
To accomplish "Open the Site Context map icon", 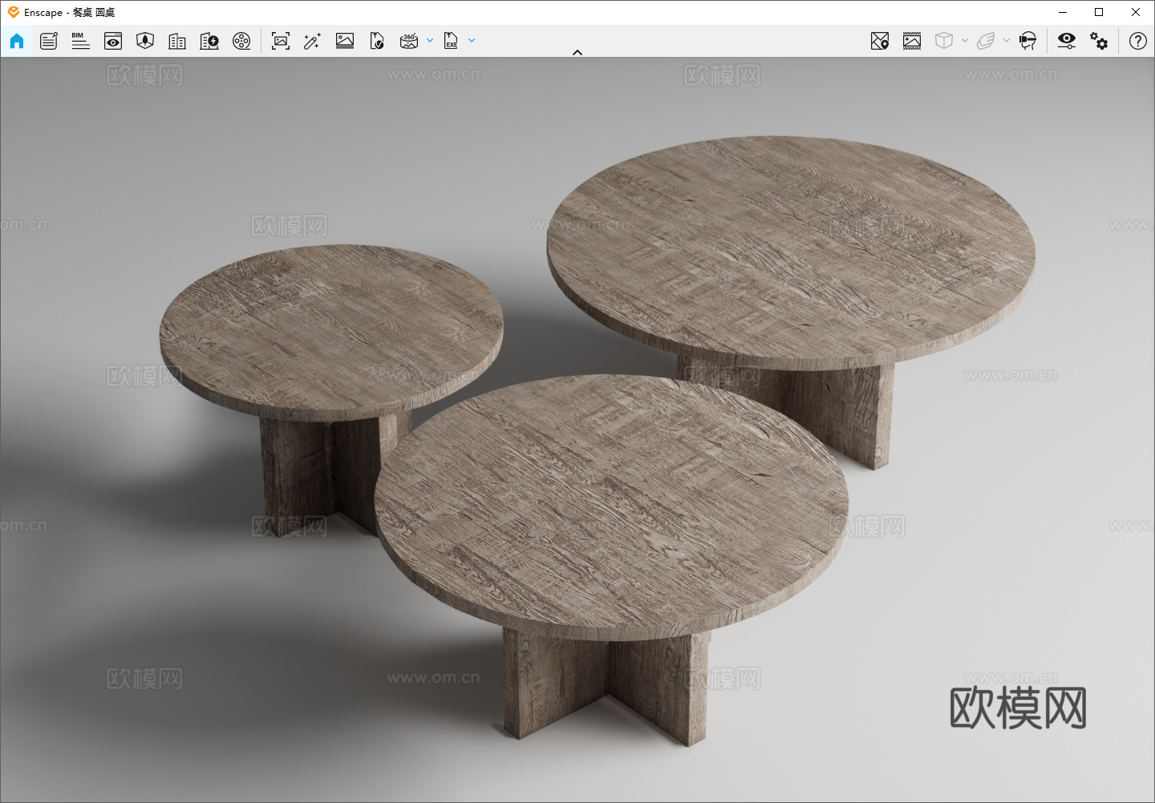I will point(145,41).
